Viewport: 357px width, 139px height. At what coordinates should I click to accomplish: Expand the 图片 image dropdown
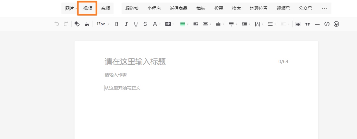[71, 8]
